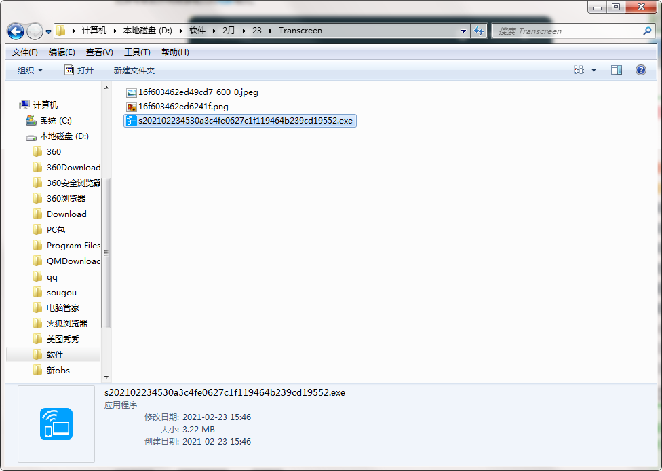Image resolution: width=662 pixels, height=471 pixels.
Task: Open the 360安全浏览器 folder in the tree
Action: click(73, 183)
